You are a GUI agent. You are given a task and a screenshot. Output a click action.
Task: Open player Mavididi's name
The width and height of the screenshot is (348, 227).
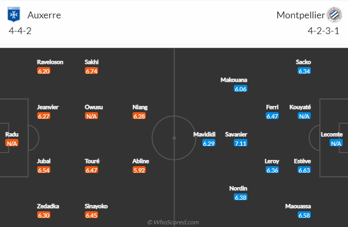(204, 134)
